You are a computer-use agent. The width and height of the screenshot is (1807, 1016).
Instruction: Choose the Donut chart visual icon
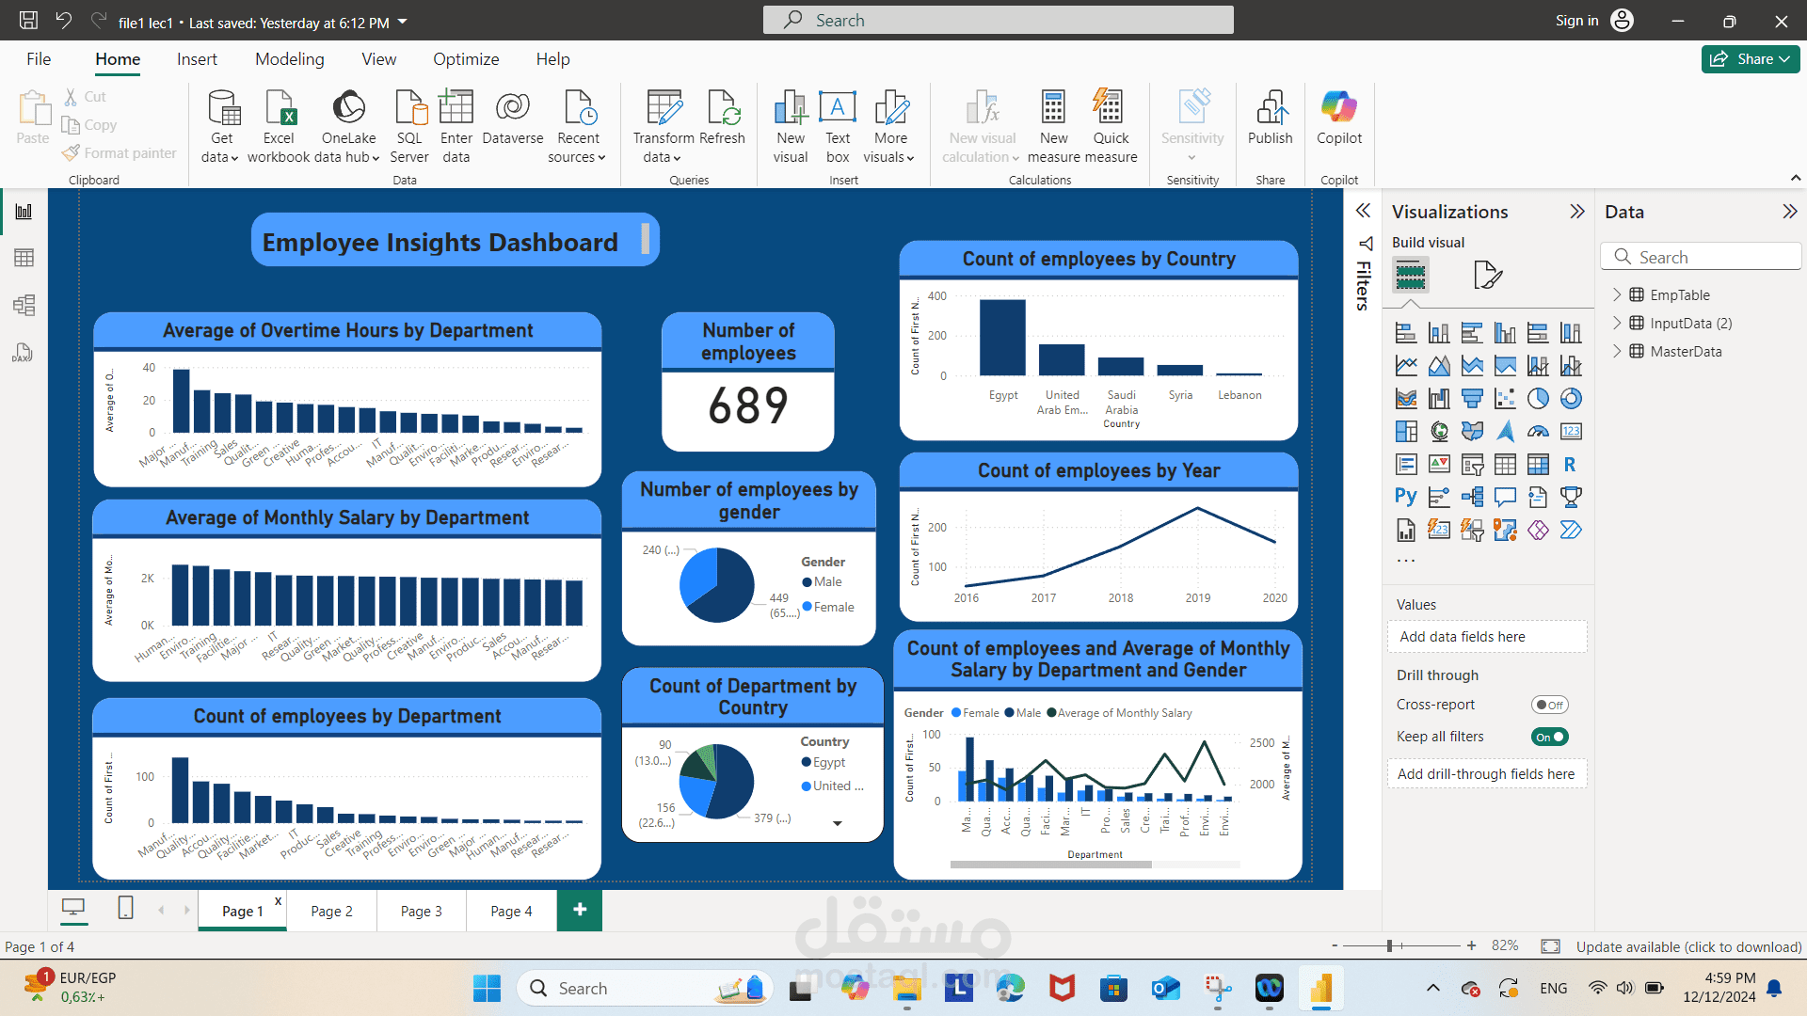pyautogui.click(x=1571, y=399)
